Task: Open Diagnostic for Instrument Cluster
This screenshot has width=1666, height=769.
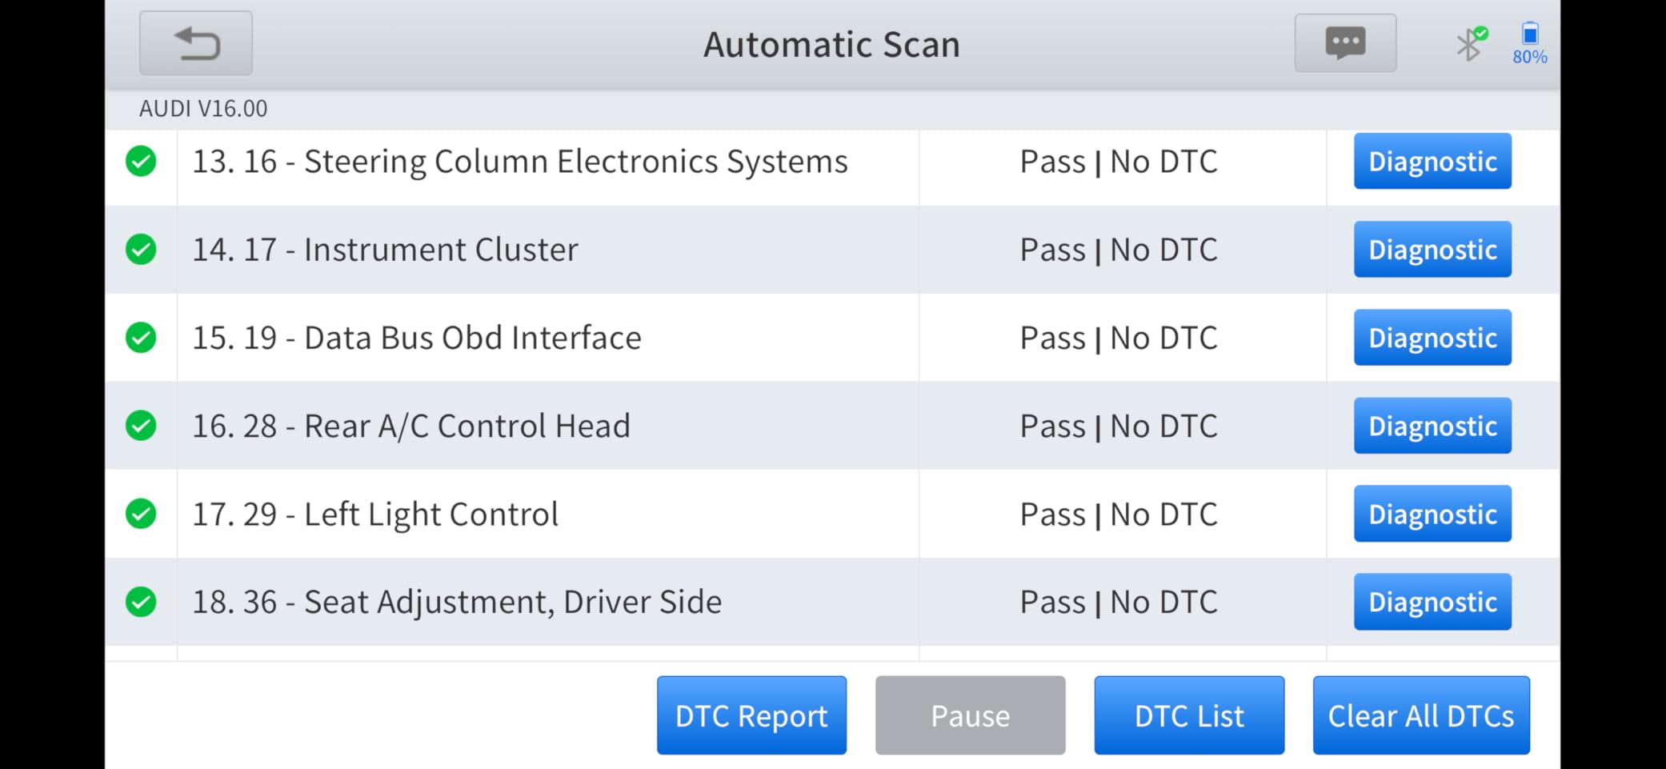Action: tap(1432, 249)
